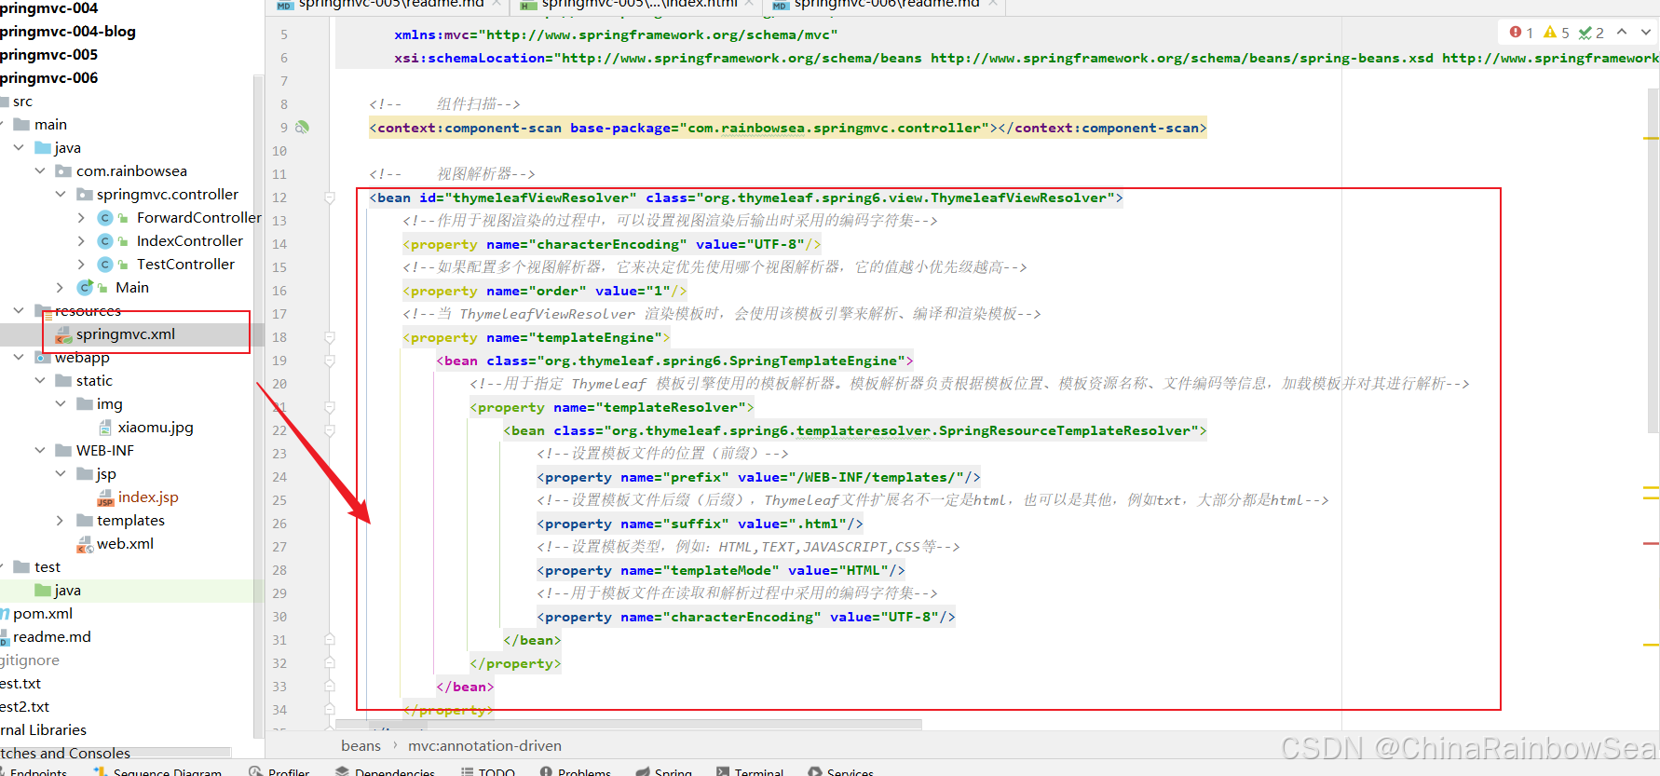Click the springmvc.xml file icon
Viewport: 1660px width, 776px height.
63,334
